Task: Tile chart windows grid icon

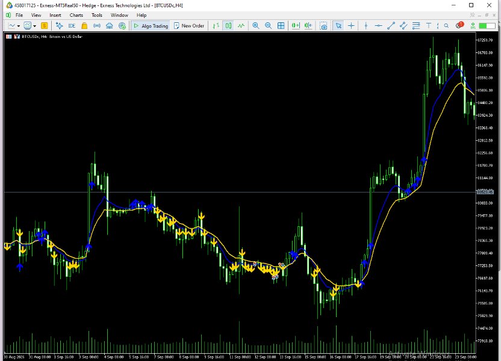Action: [281, 25]
